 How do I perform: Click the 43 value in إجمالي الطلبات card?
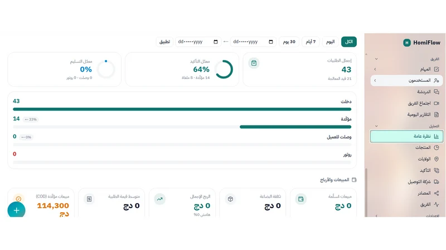[x=346, y=69]
